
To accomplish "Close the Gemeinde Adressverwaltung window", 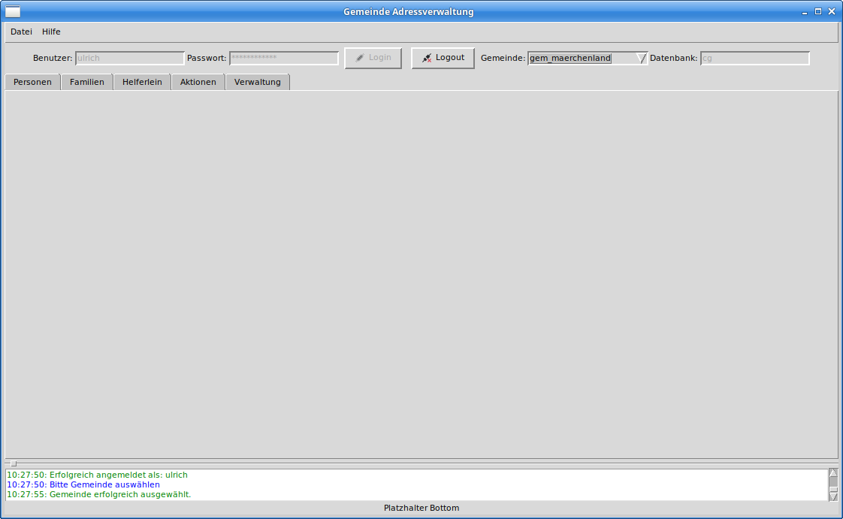I will [831, 12].
